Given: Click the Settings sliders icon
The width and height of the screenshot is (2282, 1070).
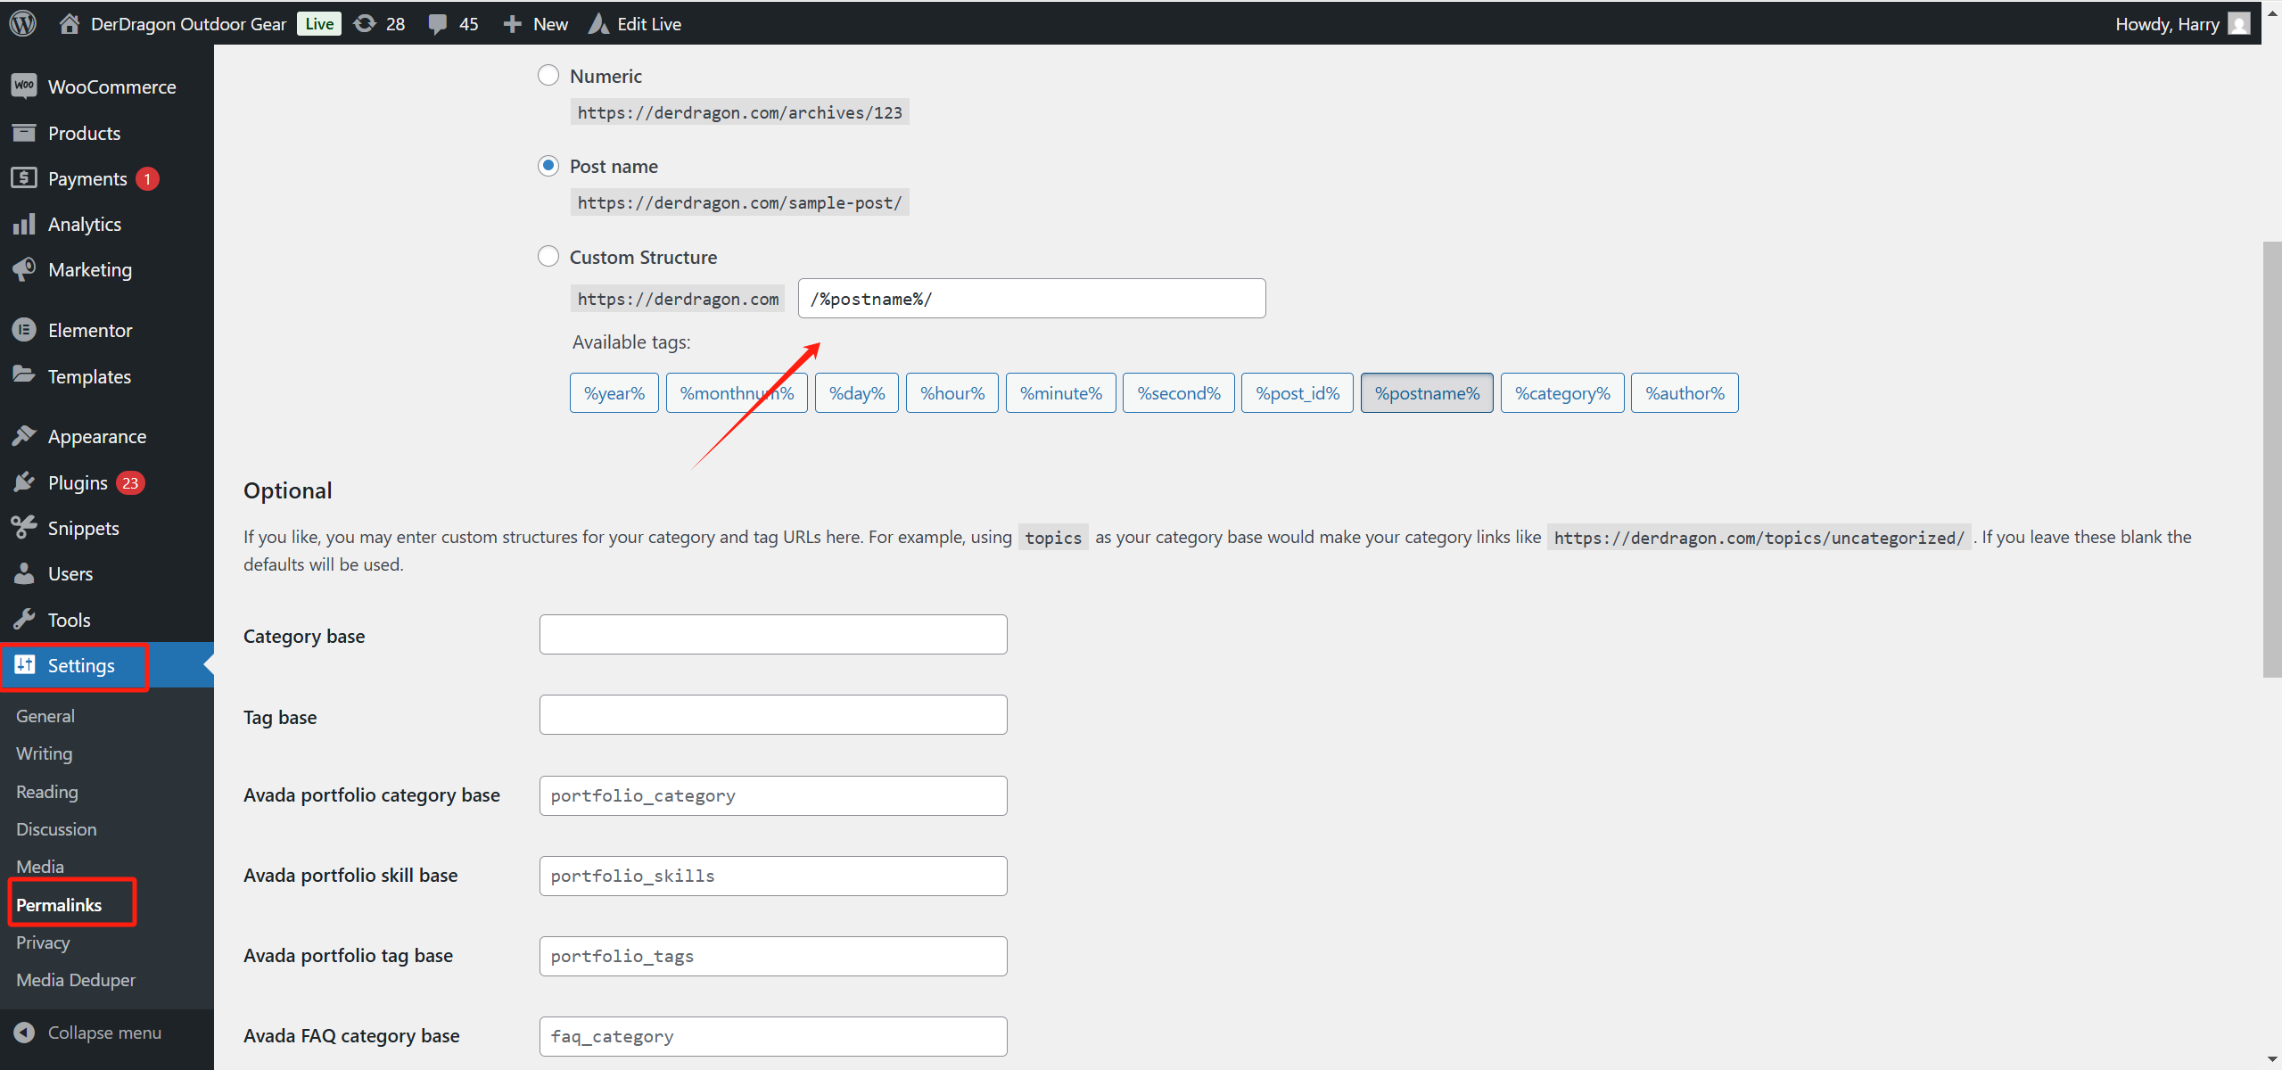Looking at the screenshot, I should tap(24, 665).
